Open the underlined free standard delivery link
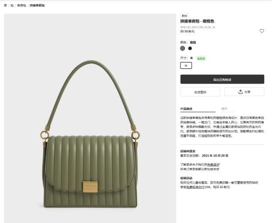The image size is (272, 223). click(195, 187)
